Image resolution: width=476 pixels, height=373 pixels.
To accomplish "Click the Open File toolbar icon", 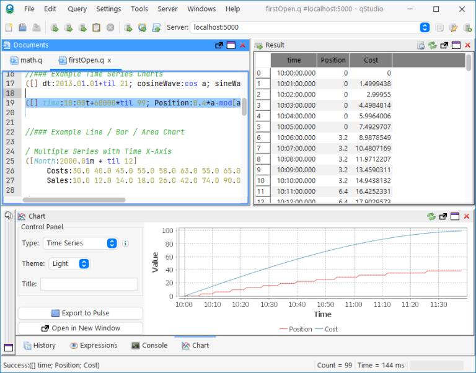I will 22,27.
